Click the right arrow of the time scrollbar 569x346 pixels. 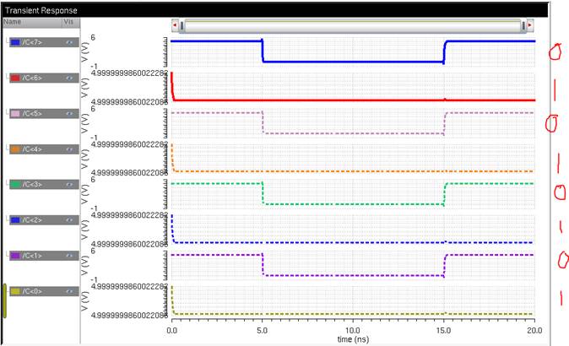pyautogui.click(x=531, y=26)
